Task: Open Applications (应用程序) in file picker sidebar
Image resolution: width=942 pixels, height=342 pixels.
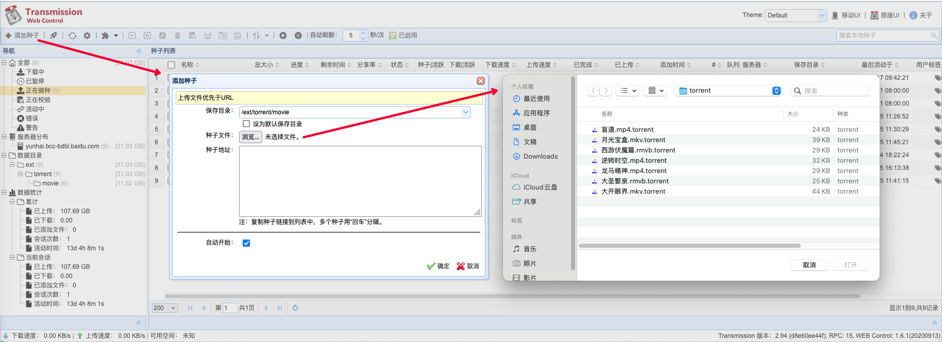Action: 531,113
